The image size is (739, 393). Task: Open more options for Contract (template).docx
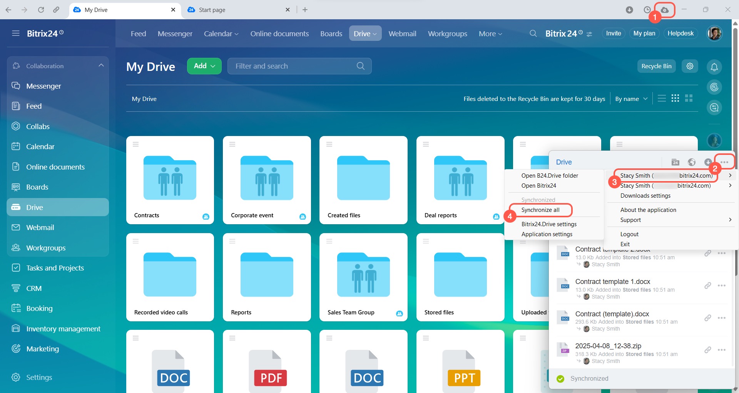click(722, 318)
